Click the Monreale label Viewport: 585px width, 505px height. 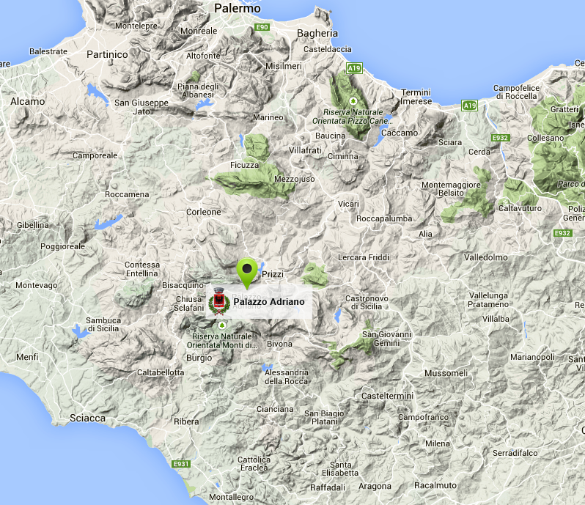[x=199, y=31]
